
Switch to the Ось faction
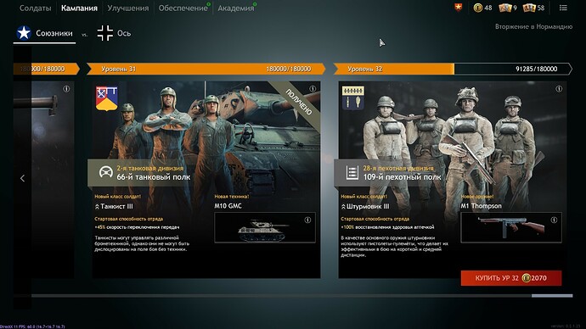(114, 33)
